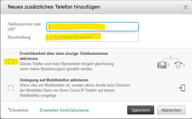Click the desk office phone icon

[163, 65]
